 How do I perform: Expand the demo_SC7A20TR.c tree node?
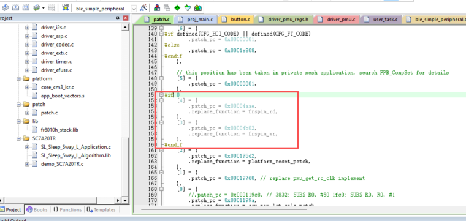(27, 164)
